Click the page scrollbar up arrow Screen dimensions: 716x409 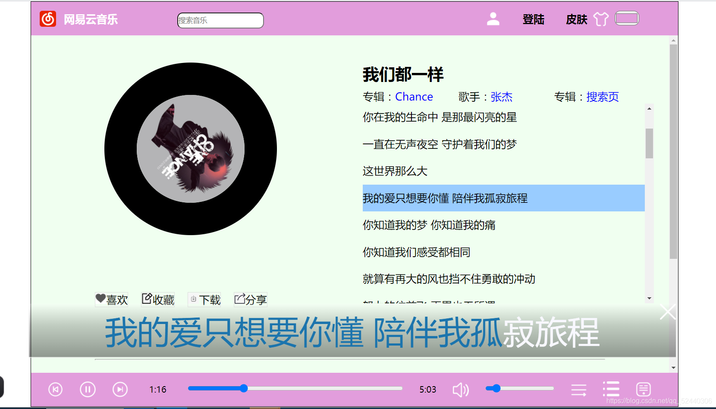(x=673, y=41)
